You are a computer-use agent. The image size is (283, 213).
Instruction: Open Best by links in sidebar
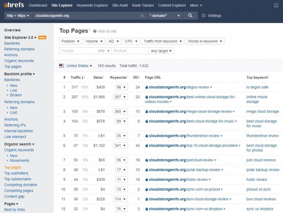click(x=15, y=210)
